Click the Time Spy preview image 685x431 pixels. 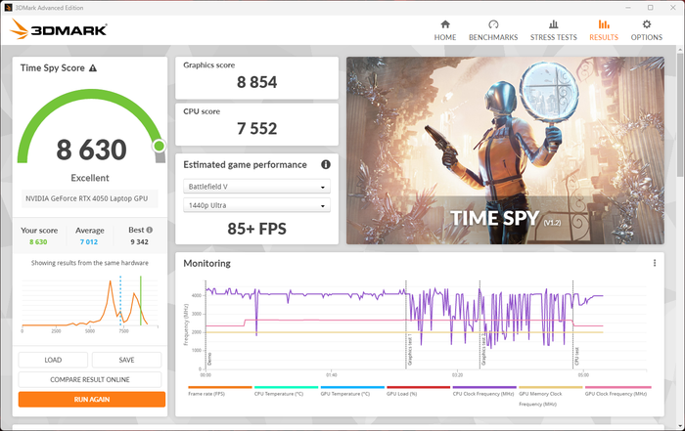pos(505,151)
